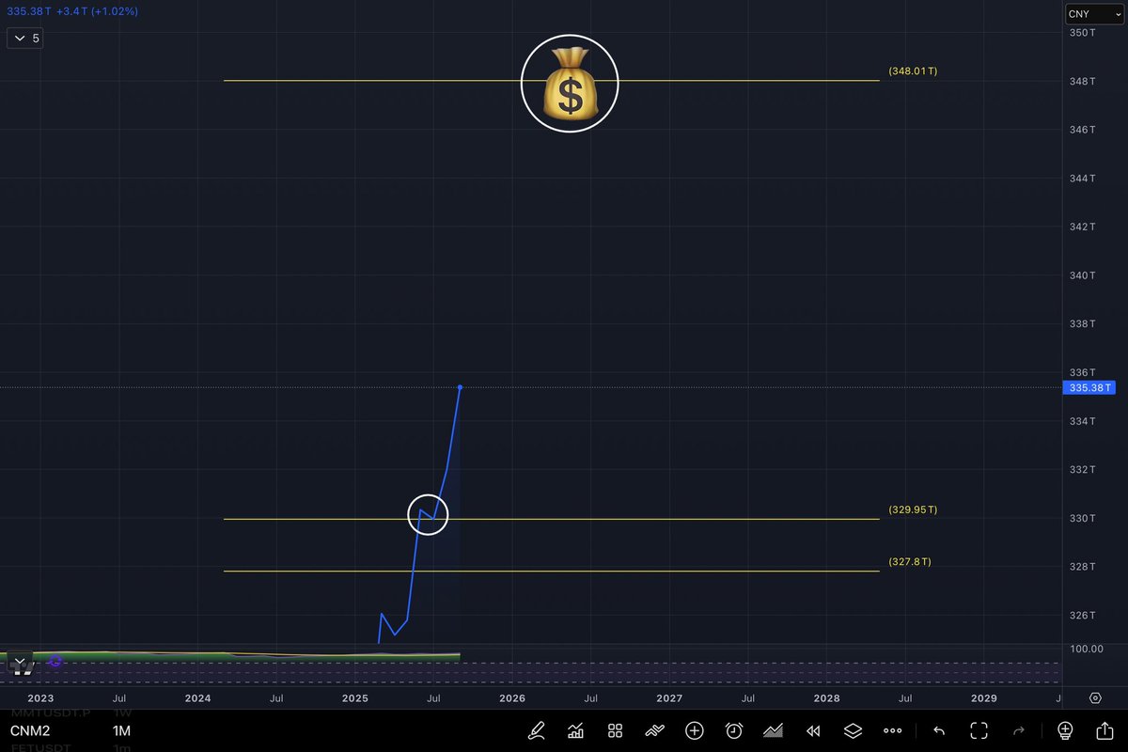Redo action with forward arrow
This screenshot has height=752, width=1128.
pos(1018,730)
